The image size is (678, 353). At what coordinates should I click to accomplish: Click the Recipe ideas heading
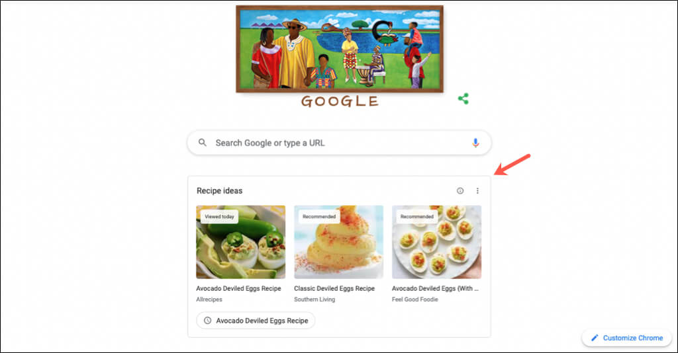pyautogui.click(x=220, y=191)
